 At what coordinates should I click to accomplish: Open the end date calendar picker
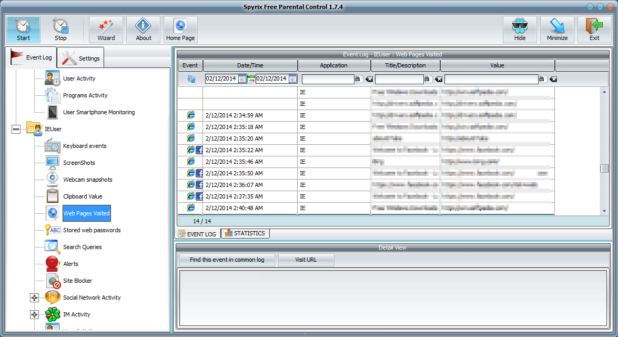tap(293, 79)
